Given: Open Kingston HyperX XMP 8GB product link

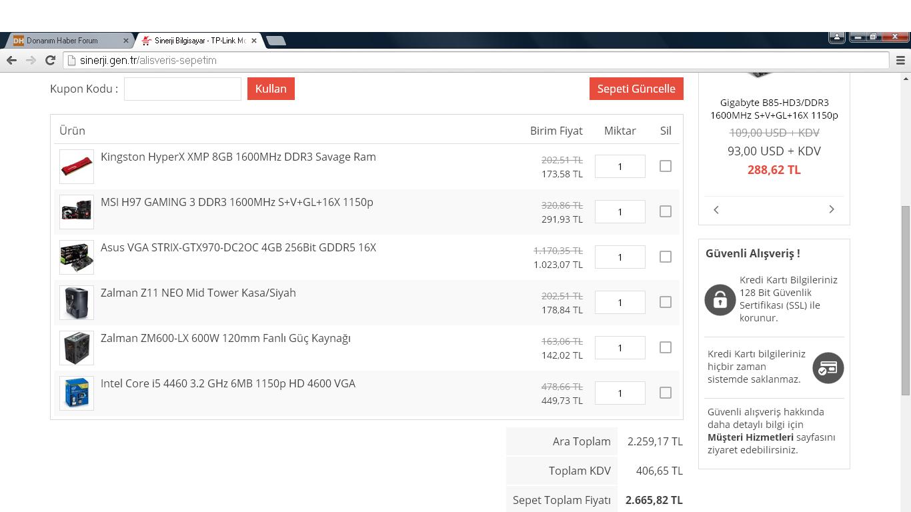Looking at the screenshot, I should pyautogui.click(x=238, y=157).
